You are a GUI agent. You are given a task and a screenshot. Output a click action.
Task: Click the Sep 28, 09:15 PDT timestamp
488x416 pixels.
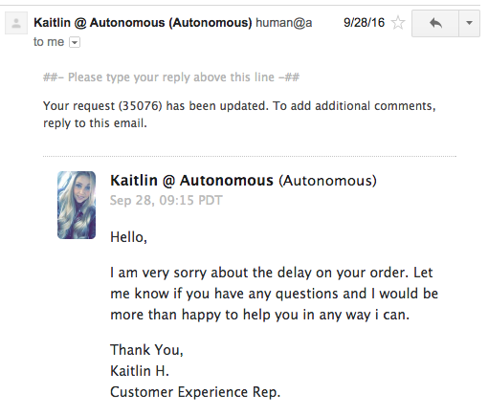(x=166, y=200)
